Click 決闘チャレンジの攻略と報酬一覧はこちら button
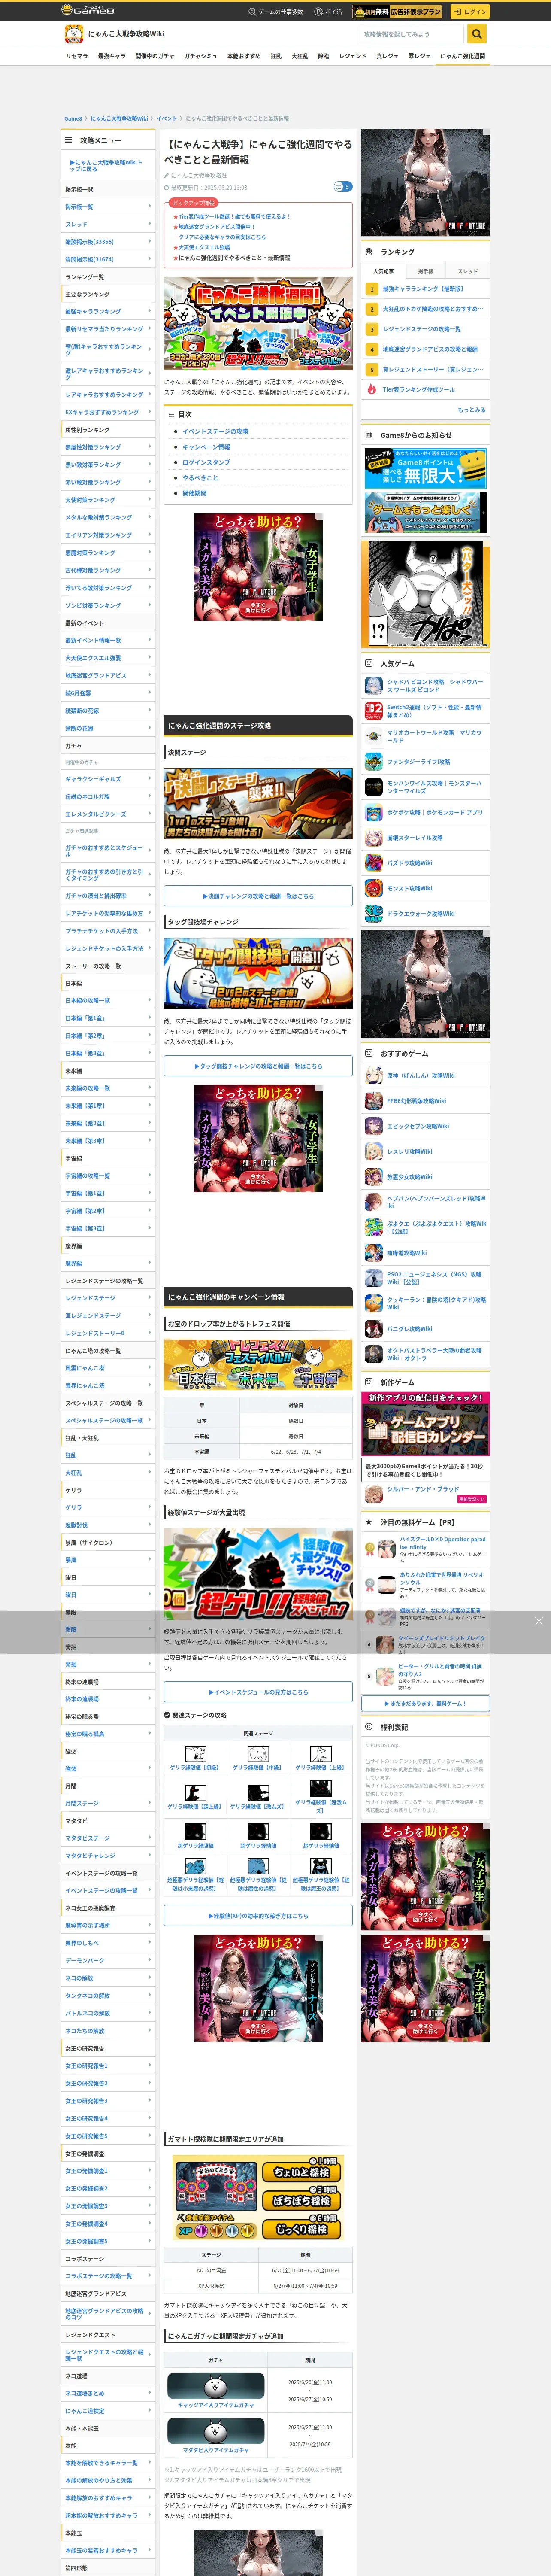Image resolution: width=551 pixels, height=2576 pixels. 258,897
